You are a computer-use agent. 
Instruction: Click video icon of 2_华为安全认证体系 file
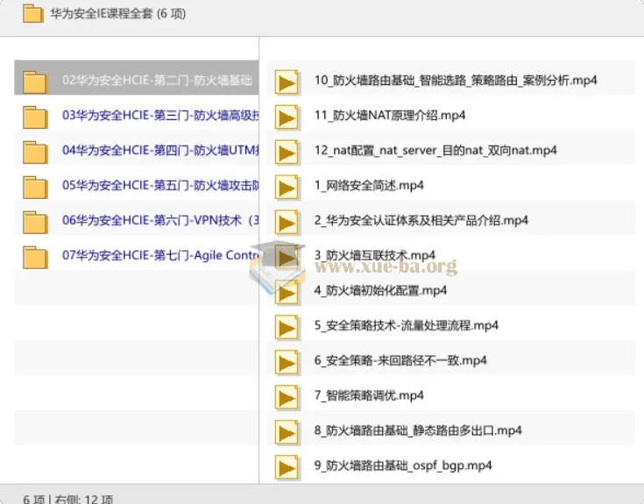(x=287, y=223)
